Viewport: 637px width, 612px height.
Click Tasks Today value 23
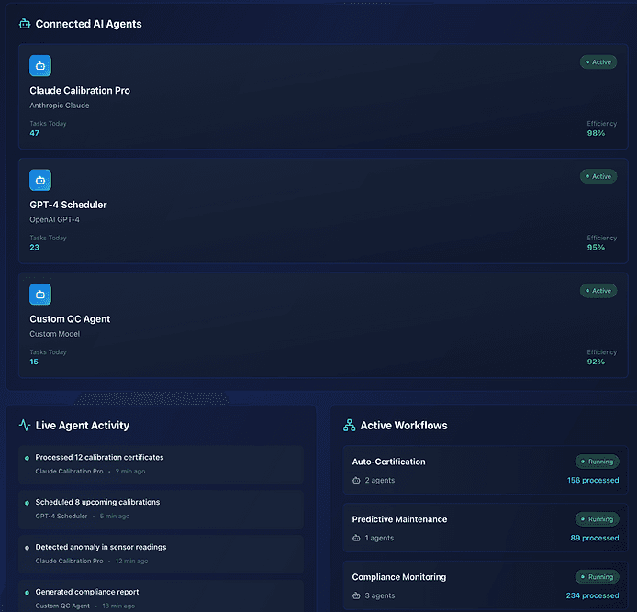(35, 248)
